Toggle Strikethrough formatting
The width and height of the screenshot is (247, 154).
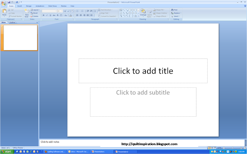pyautogui.click(x=54, y=15)
